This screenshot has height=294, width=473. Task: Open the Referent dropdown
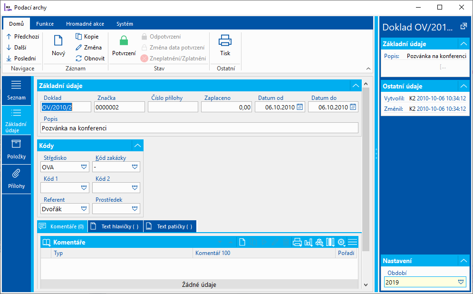pos(84,208)
